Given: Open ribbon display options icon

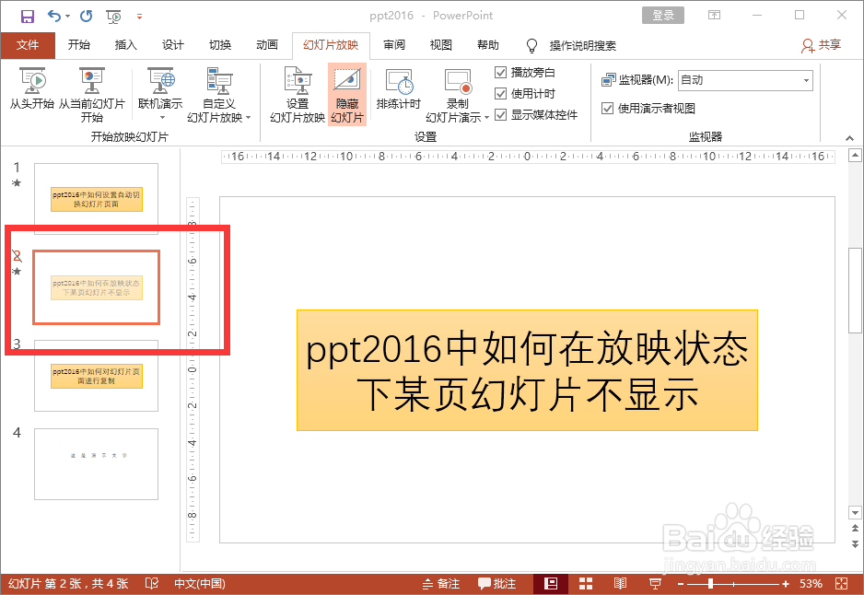Looking at the screenshot, I should 714,16.
